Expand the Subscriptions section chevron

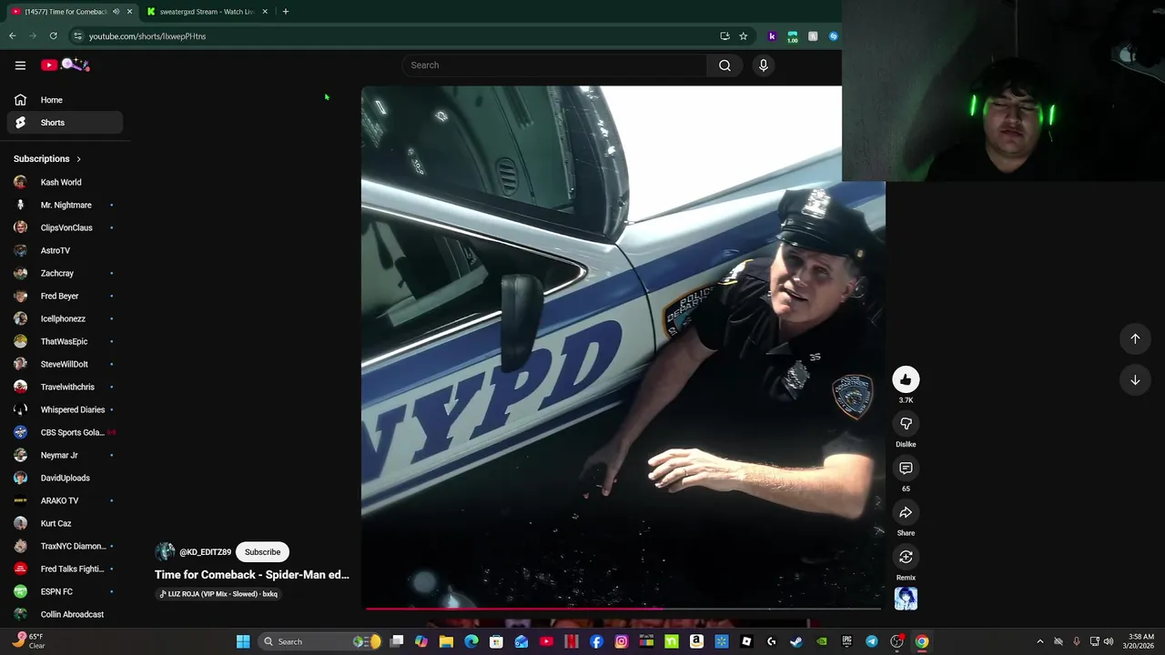[x=78, y=159]
